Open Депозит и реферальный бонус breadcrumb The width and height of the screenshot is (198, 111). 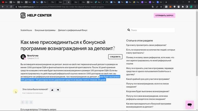point(73,30)
